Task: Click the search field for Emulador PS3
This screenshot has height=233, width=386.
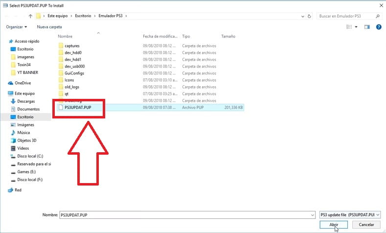Action: [x=345, y=16]
